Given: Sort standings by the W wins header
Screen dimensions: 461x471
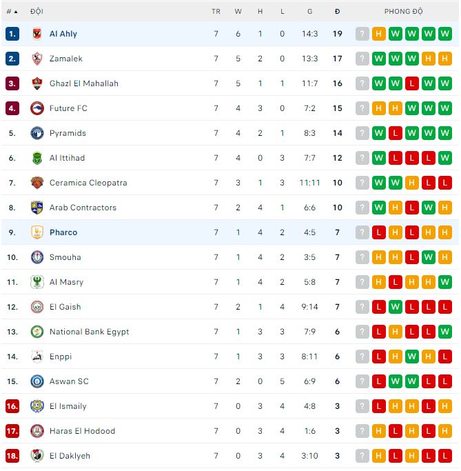Looking at the screenshot, I should coord(238,12).
